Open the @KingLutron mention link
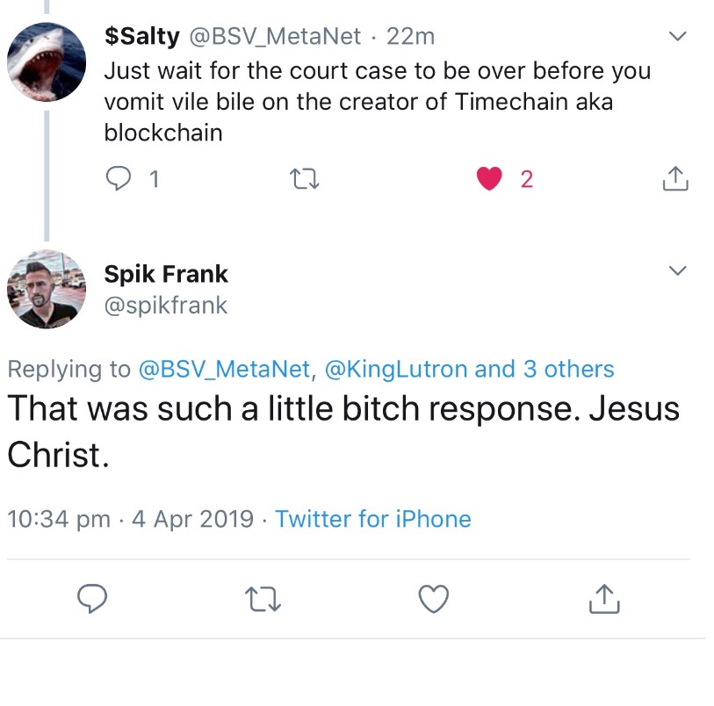Viewport: 714px width, 706px height. point(396,369)
